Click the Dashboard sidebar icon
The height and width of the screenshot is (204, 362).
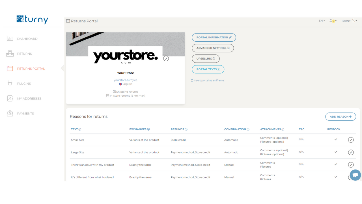(x=10, y=39)
